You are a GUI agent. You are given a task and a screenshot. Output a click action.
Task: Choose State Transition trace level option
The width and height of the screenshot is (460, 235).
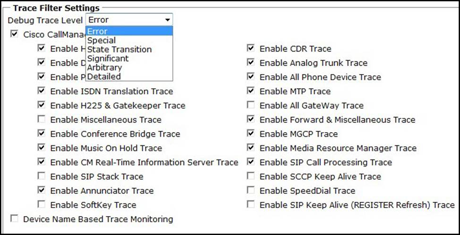[119, 50]
